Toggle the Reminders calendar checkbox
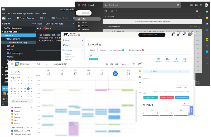 click(12, 117)
